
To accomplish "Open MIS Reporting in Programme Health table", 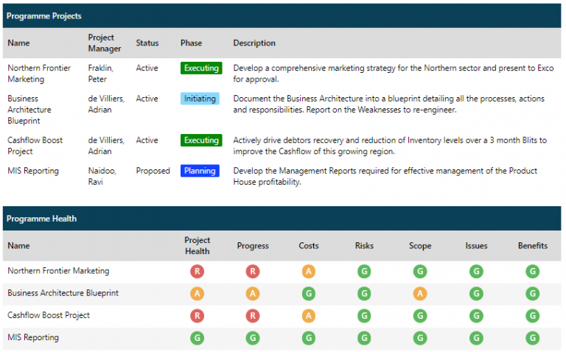I will [33, 338].
